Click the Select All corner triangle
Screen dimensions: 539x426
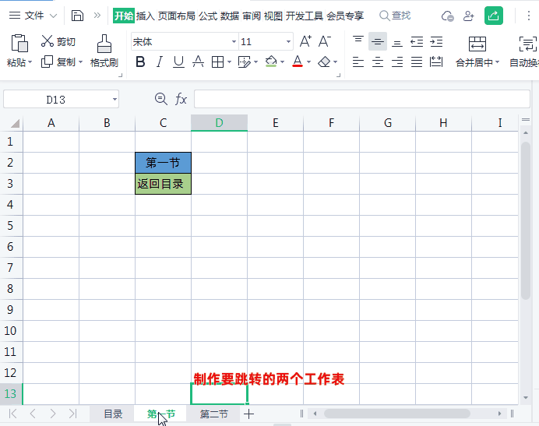click(15, 123)
